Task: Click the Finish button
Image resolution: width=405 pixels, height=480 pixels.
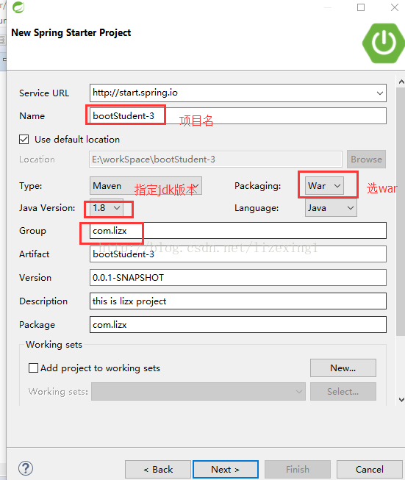Action: (298, 469)
